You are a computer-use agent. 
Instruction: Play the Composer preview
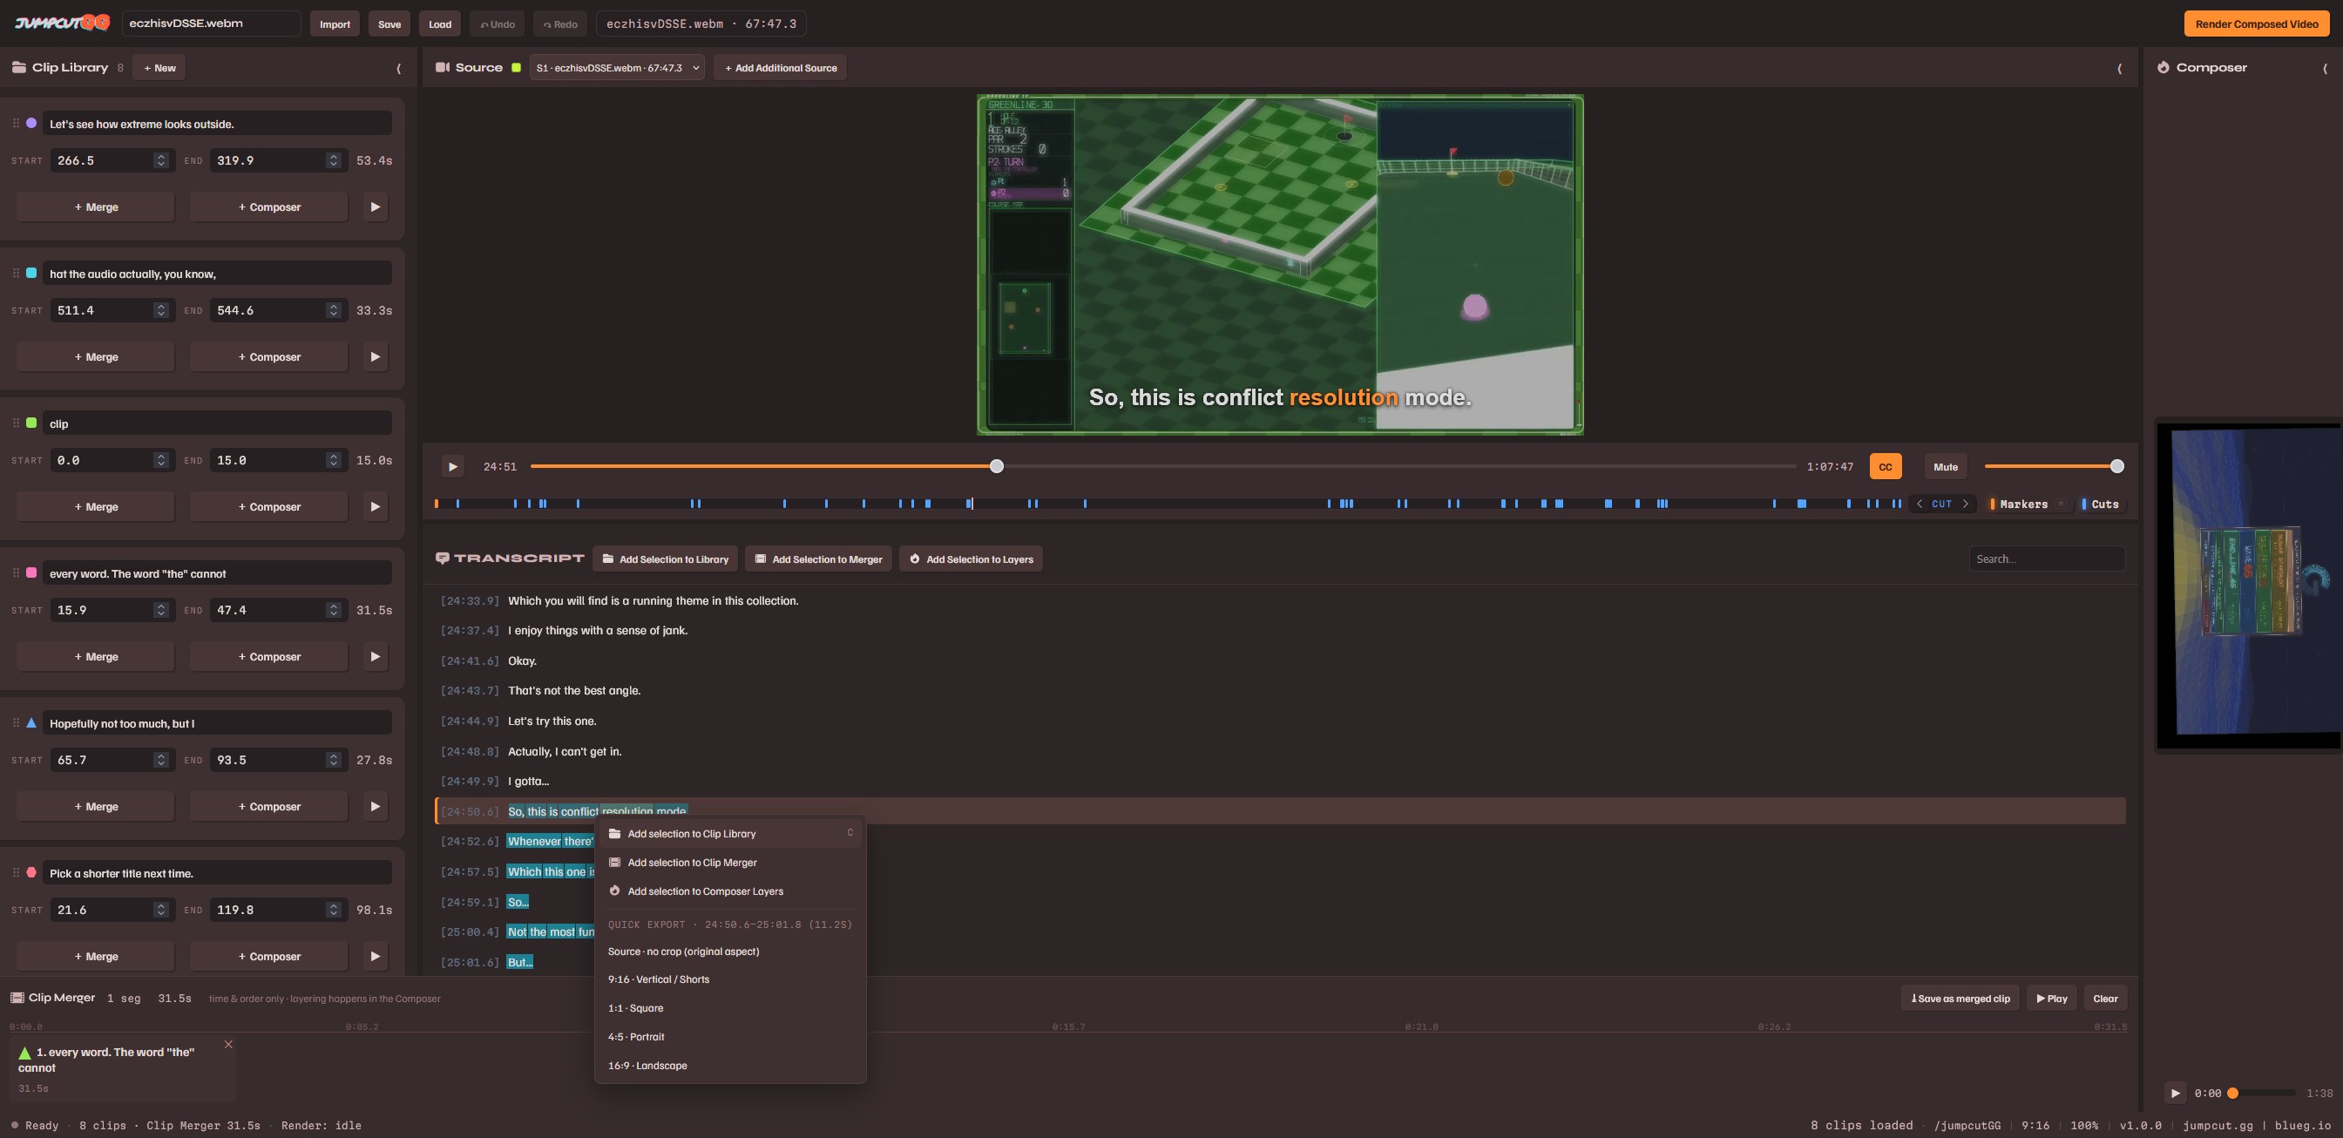coord(2175,1093)
